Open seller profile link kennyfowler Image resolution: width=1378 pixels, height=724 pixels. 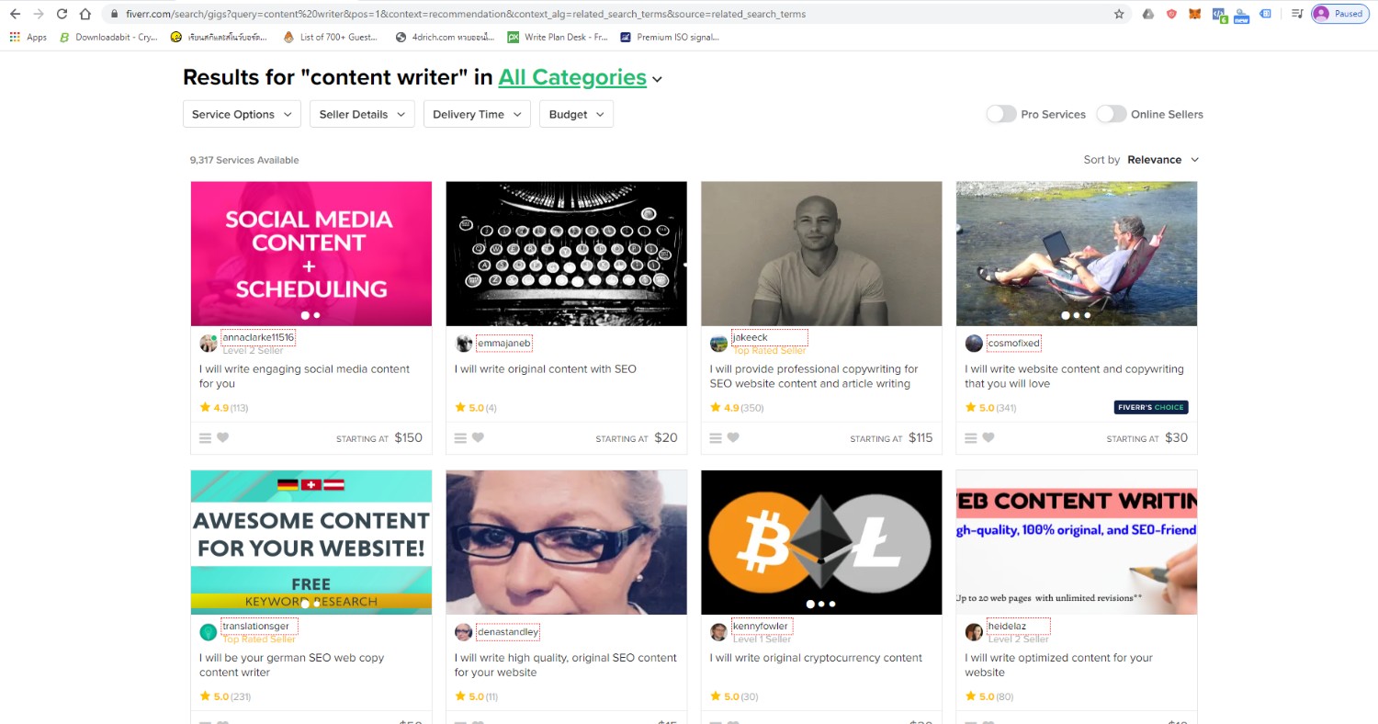761,627
